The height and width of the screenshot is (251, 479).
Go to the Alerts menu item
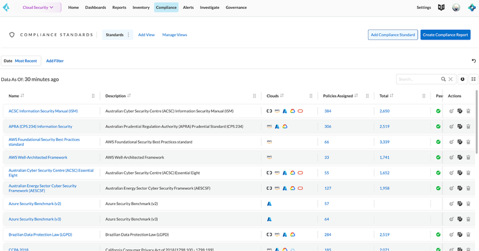coord(188,7)
